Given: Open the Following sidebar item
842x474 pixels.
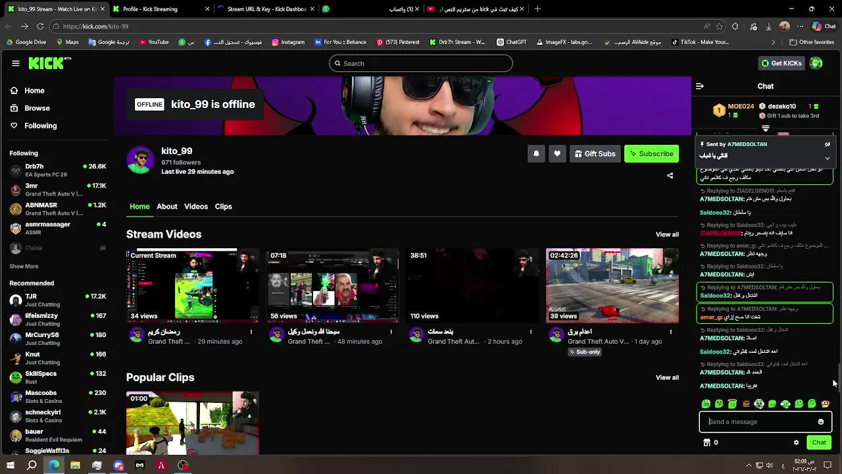Looking at the screenshot, I should point(41,126).
